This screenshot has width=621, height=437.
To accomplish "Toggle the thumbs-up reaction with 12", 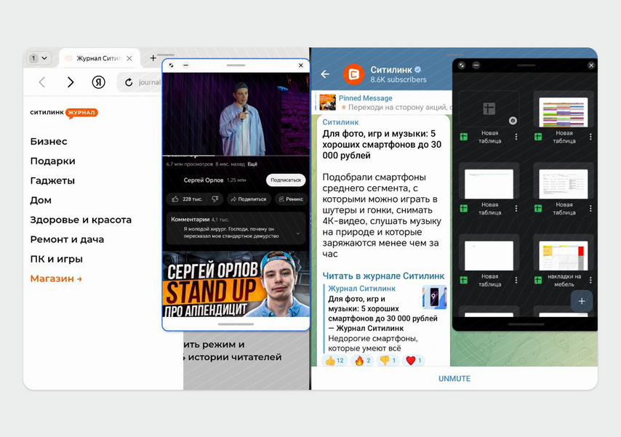I will click(334, 361).
